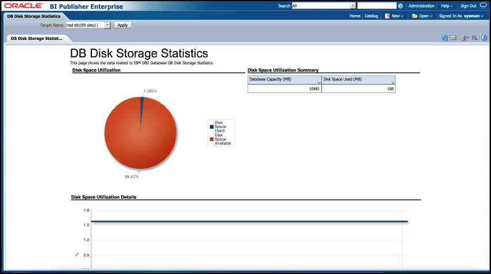The image size is (491, 274).
Task: Open the Administration page
Action: tap(421, 6)
